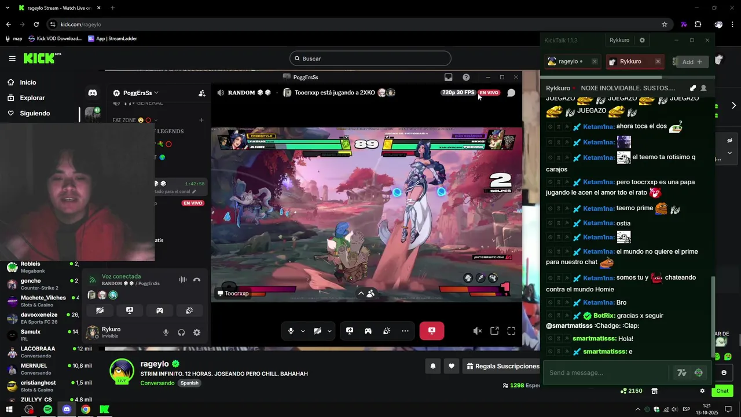Enter fullscreen for Discord stream

pos(511,331)
